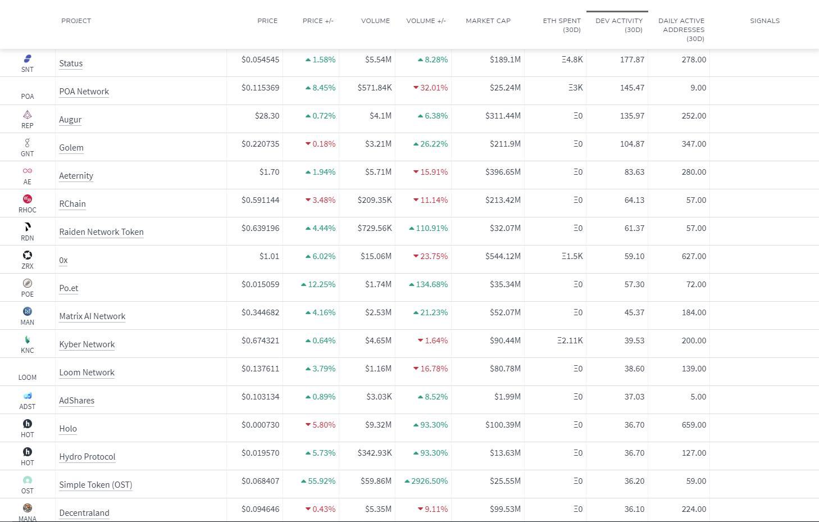Screen dimensions: 819x522
Task: Click the AdShares ADST token icon
Action: pos(28,396)
